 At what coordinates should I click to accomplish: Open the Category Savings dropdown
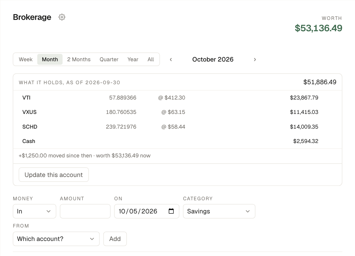(219, 211)
